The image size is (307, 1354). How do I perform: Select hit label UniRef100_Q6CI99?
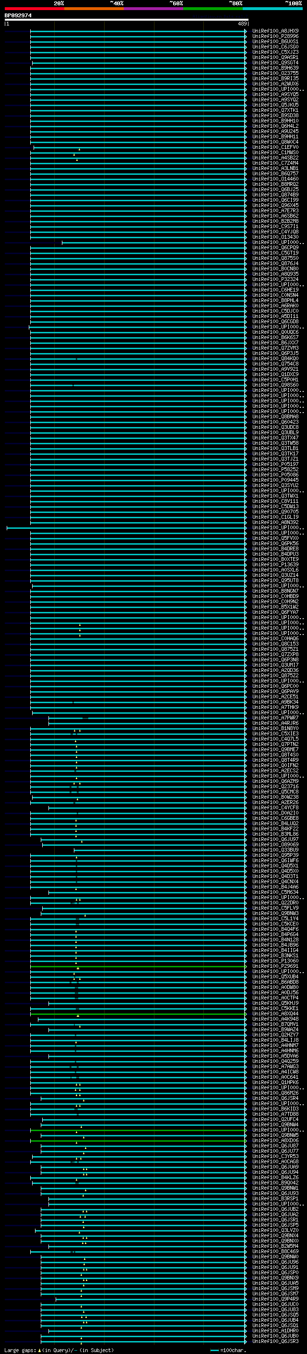point(275,200)
